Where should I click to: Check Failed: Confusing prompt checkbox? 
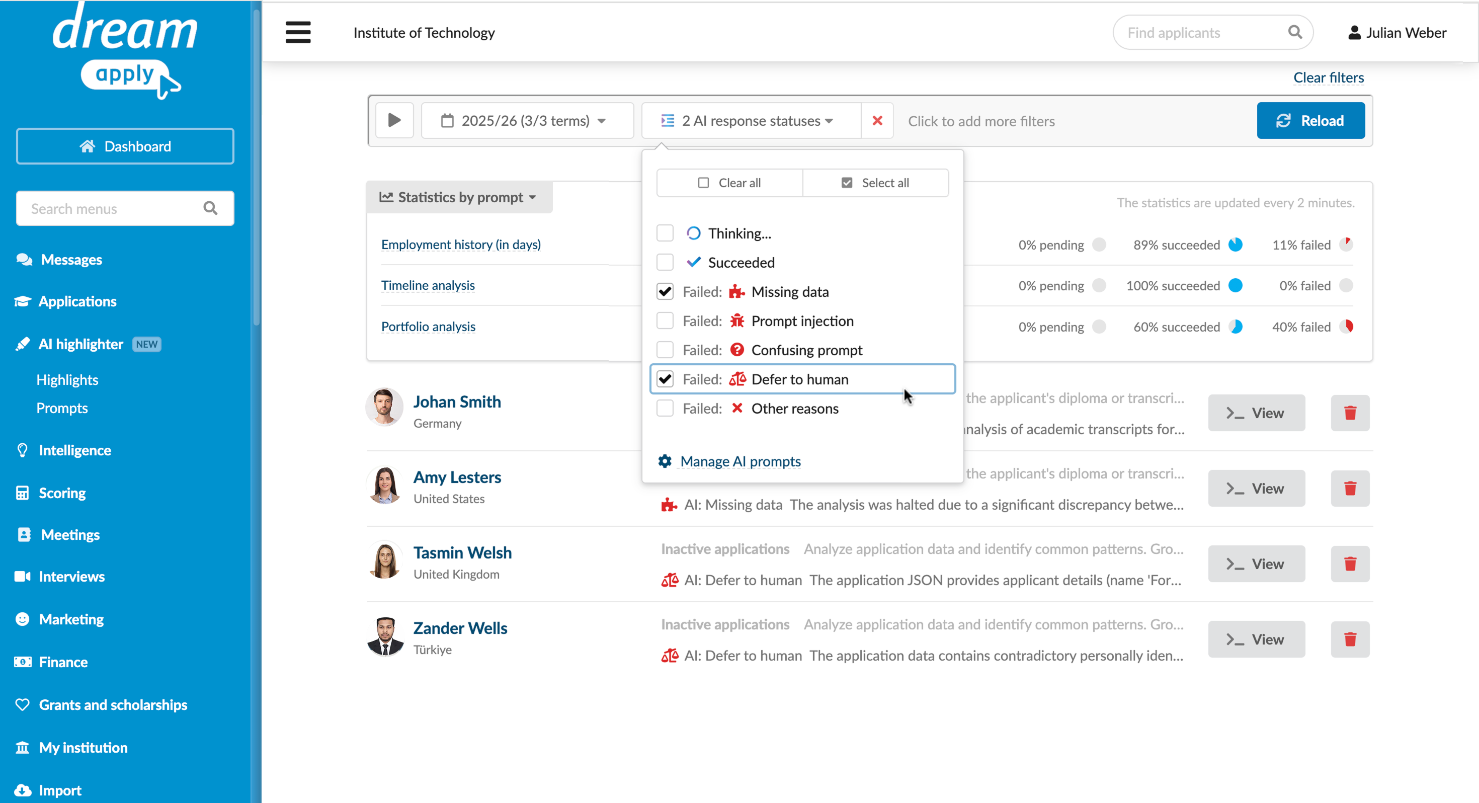[665, 350]
